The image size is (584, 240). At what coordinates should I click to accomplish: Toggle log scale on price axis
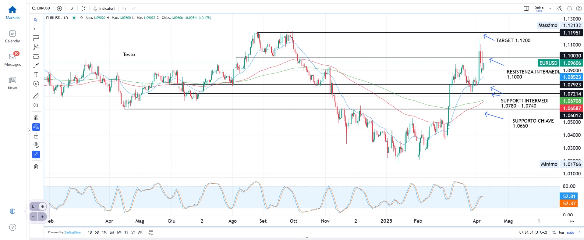pyautogui.click(x=561, y=232)
